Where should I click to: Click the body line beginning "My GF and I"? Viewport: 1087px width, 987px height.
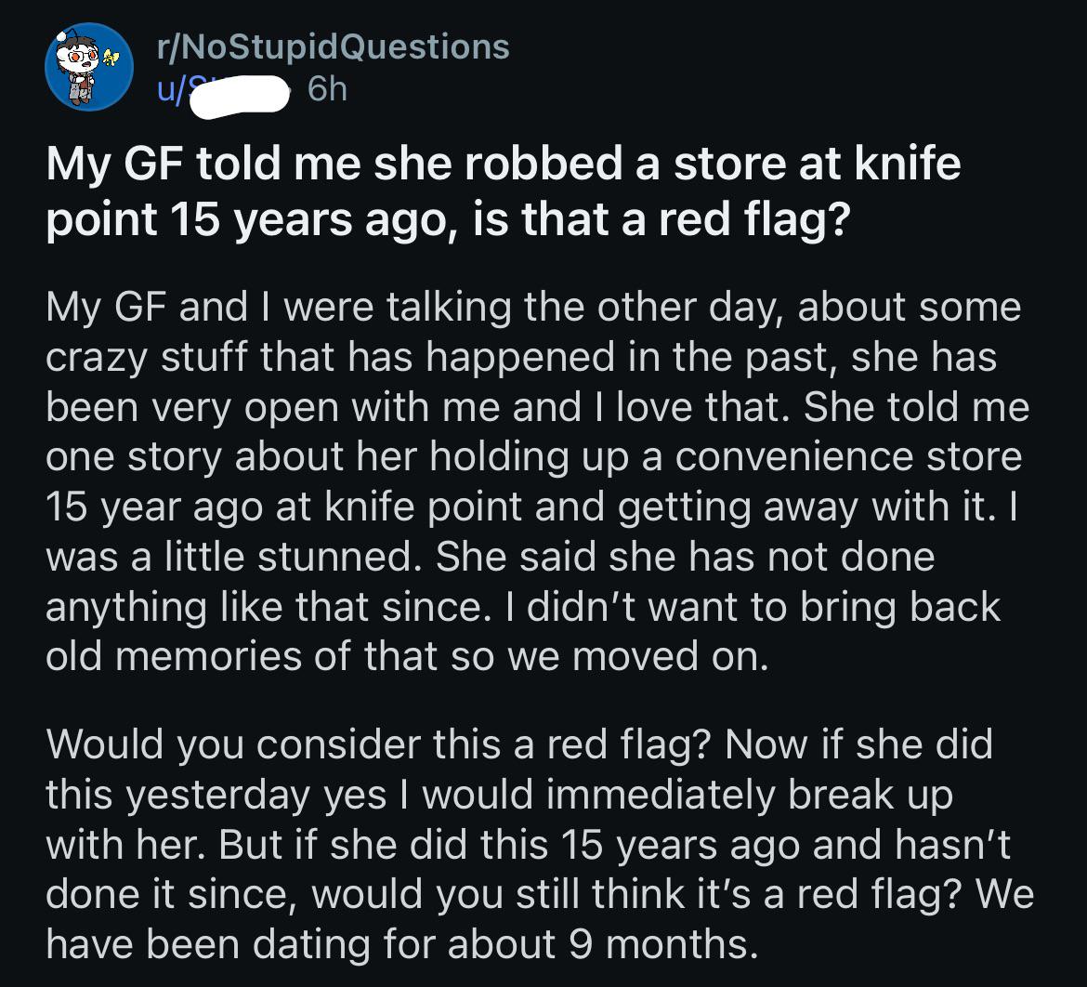click(533, 308)
